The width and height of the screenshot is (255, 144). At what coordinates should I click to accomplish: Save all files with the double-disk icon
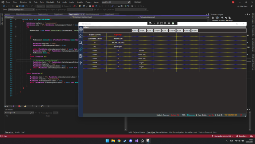[23, 6]
